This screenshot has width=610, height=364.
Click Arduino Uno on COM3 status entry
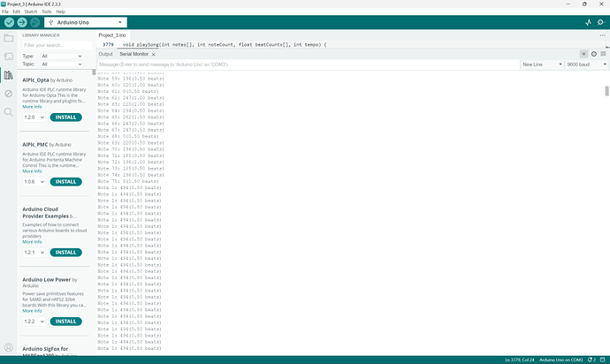(x=561, y=360)
